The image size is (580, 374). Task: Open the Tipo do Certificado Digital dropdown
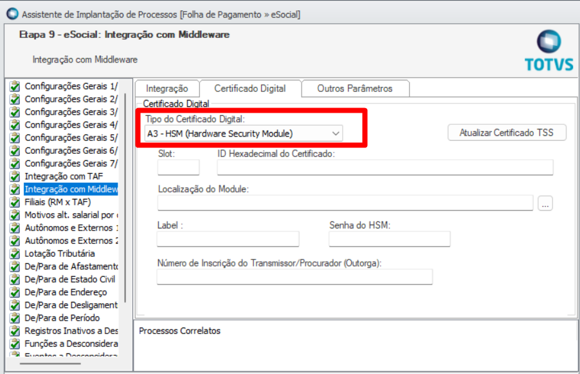coord(244,134)
